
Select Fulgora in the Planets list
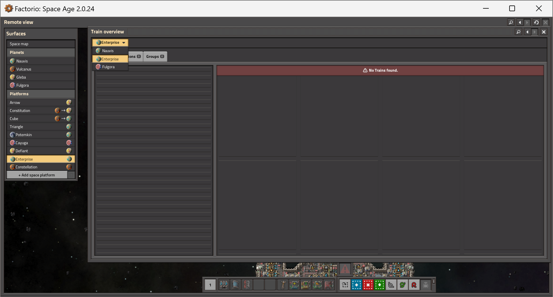41,85
